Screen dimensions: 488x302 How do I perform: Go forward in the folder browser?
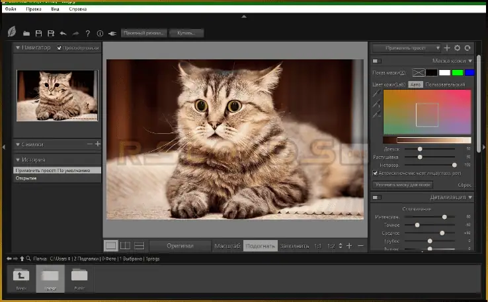tap(15, 258)
